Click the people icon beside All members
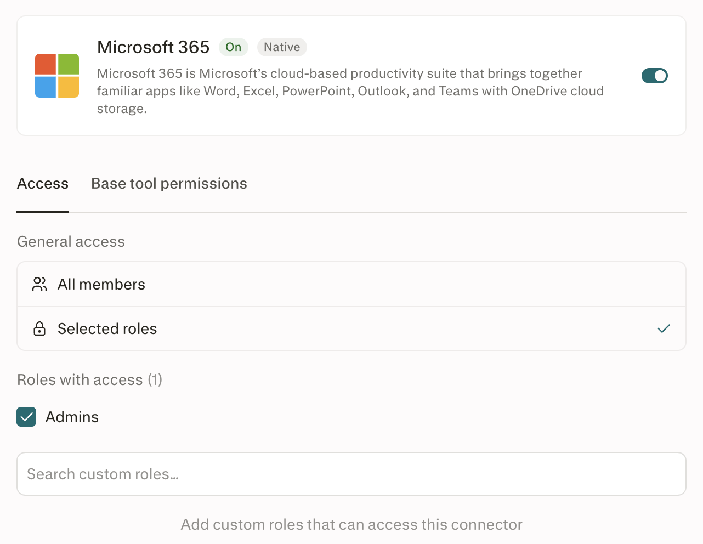The width and height of the screenshot is (703, 544). point(39,284)
